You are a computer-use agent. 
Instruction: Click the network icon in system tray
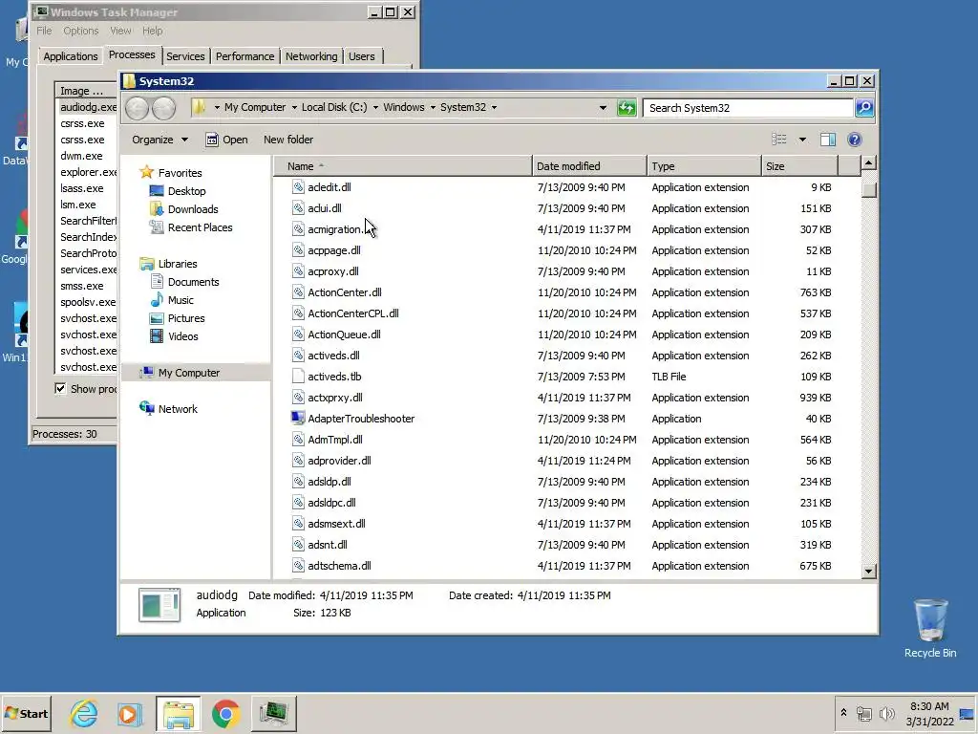[863, 713]
